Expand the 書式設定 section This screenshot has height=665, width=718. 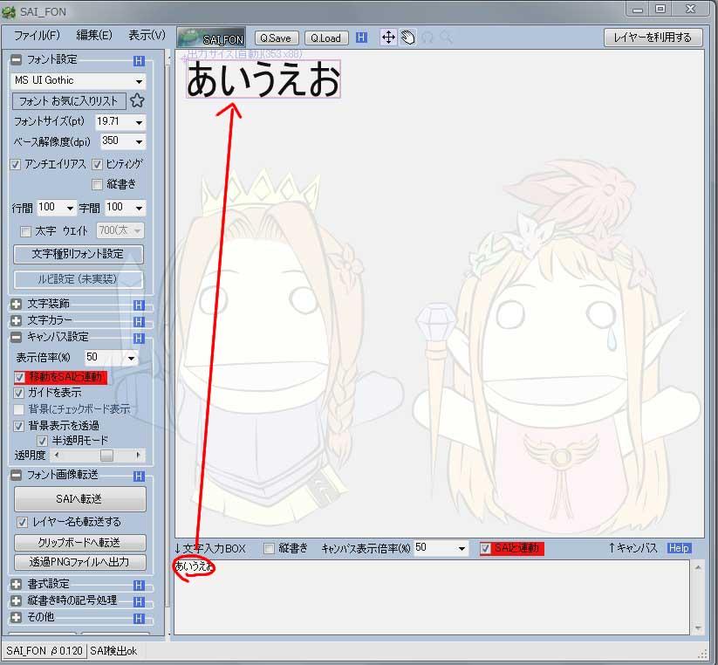coord(16,585)
